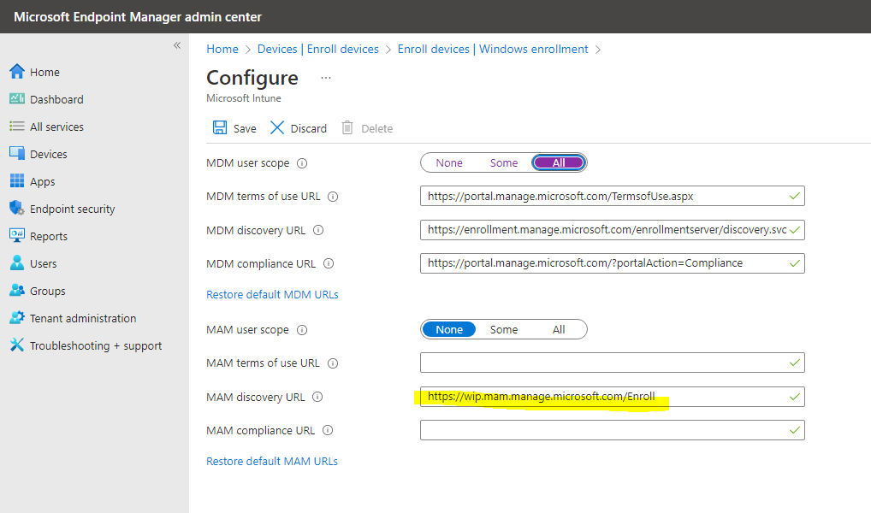The height and width of the screenshot is (513, 871).
Task: Click the MAM discovery URL field
Action: tap(612, 397)
